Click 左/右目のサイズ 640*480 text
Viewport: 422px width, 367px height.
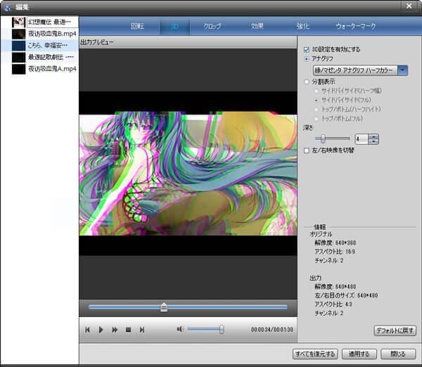pos(346,295)
